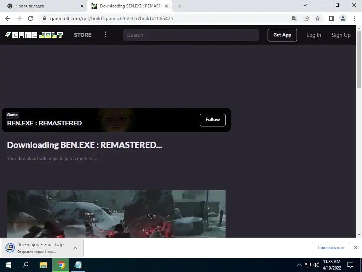This screenshot has width=362, height=272.
Task: Open a new browser tab
Action: coord(180,6)
